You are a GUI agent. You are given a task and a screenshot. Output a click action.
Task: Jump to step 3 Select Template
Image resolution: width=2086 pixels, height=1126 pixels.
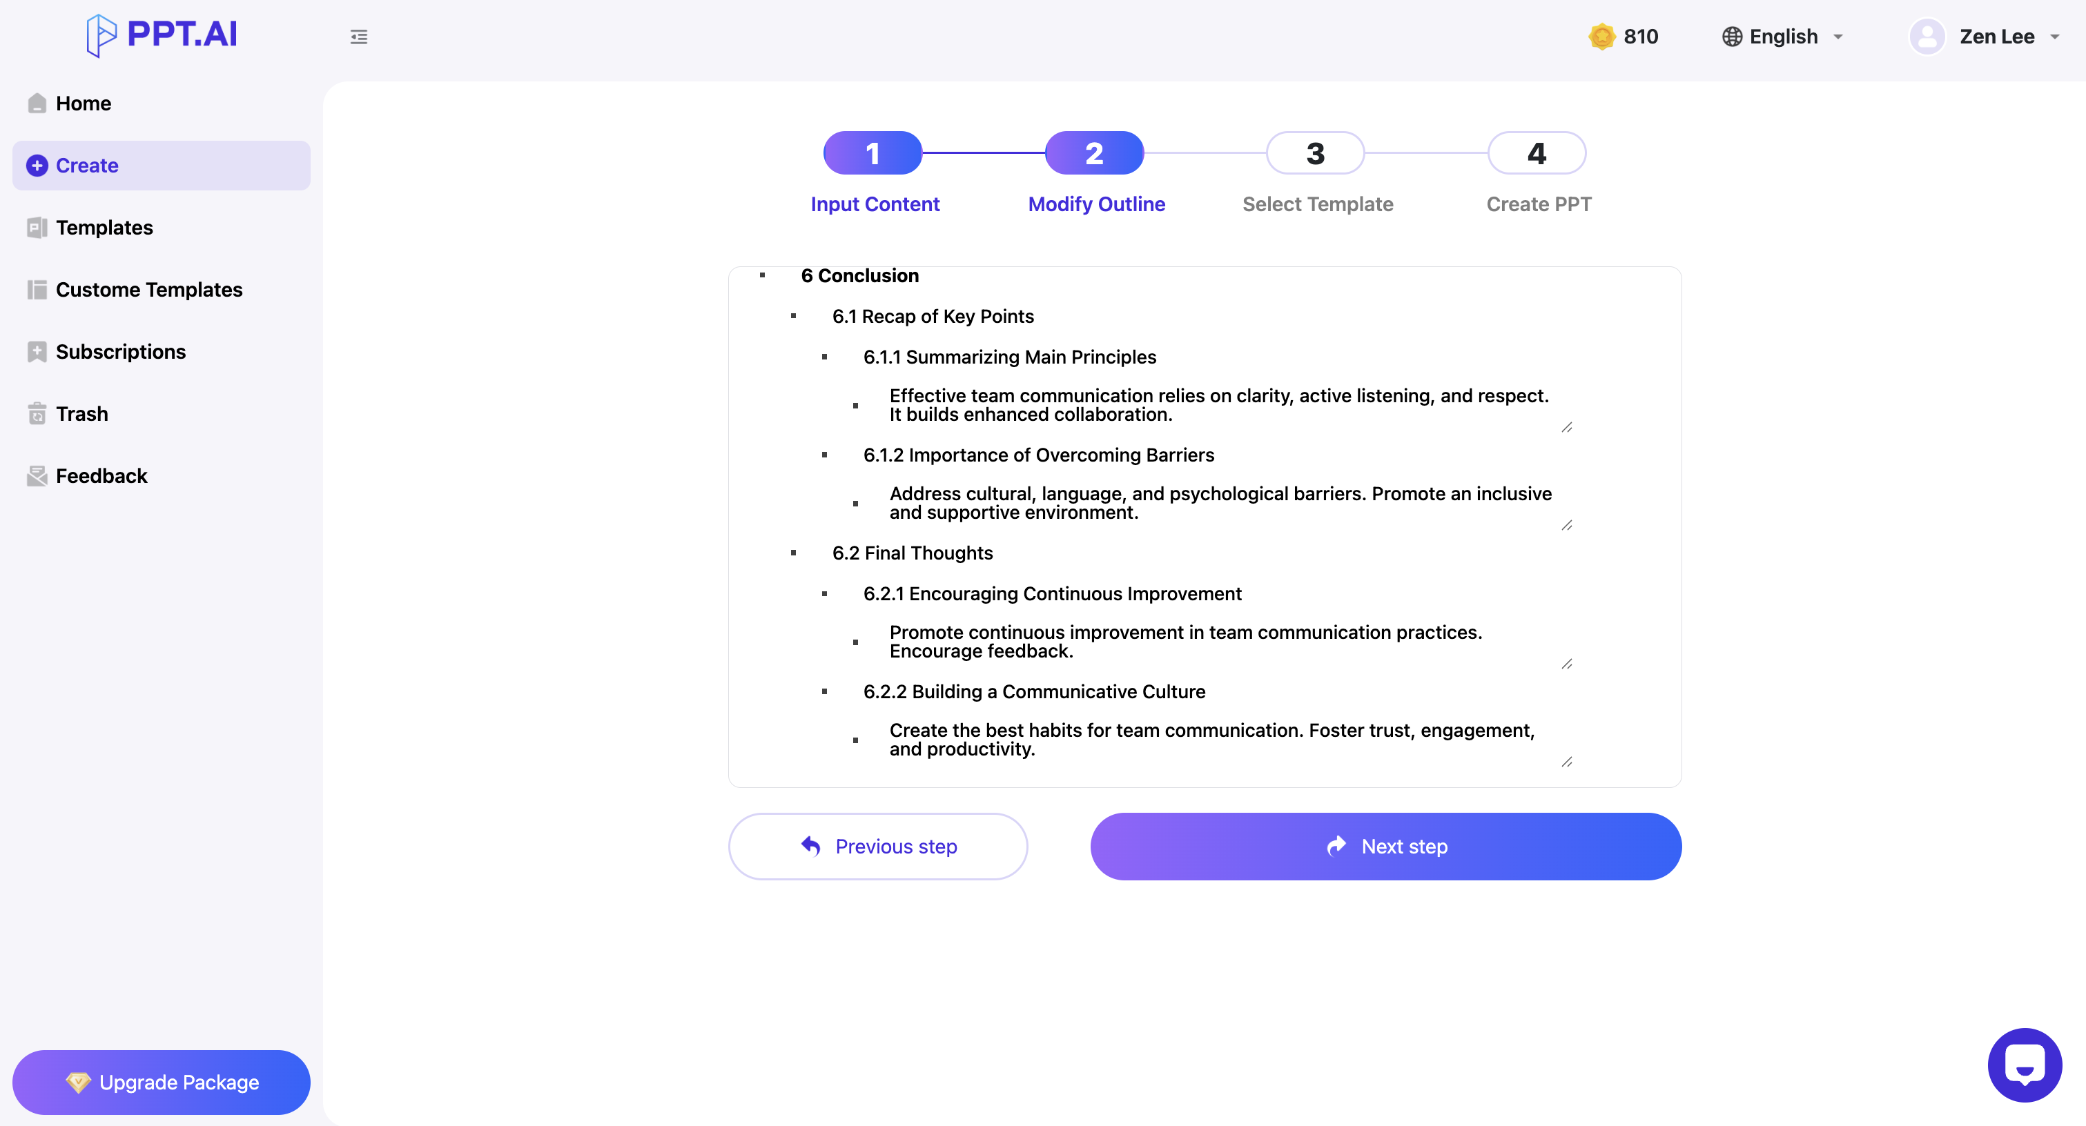[x=1315, y=153]
